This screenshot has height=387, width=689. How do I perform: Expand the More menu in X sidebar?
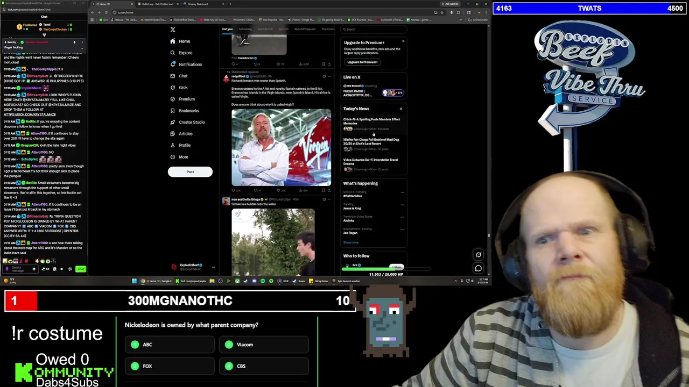(179, 157)
